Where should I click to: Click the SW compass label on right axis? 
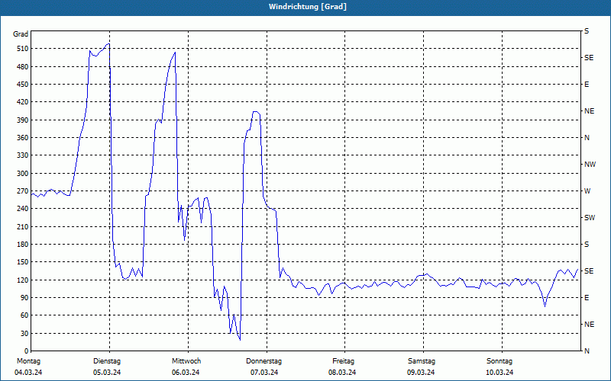[590, 218]
